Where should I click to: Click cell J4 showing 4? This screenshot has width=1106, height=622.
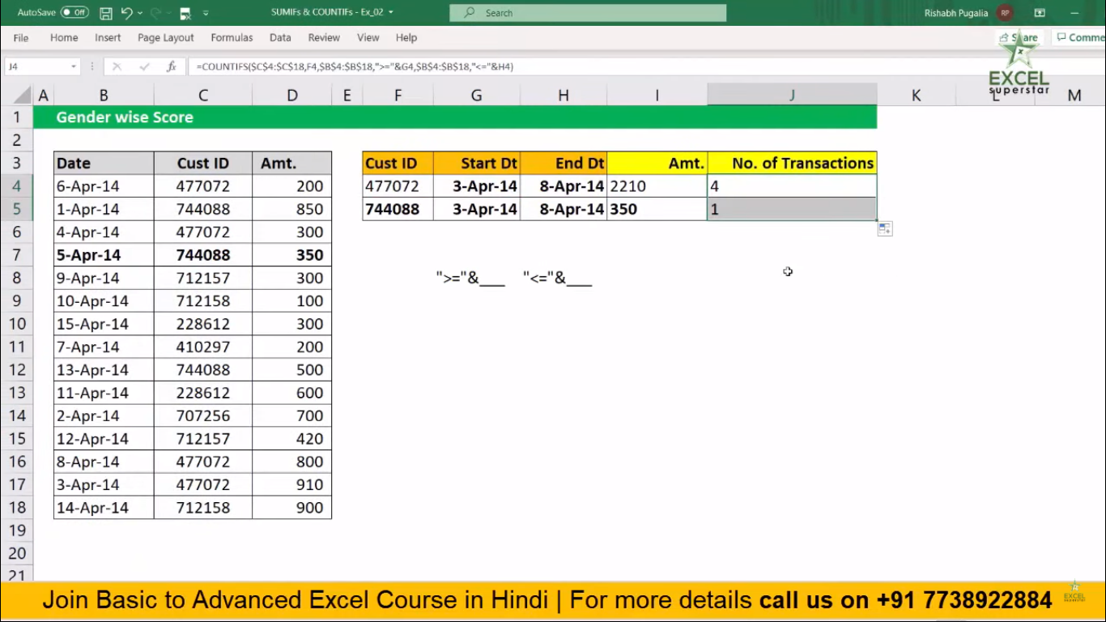(792, 186)
